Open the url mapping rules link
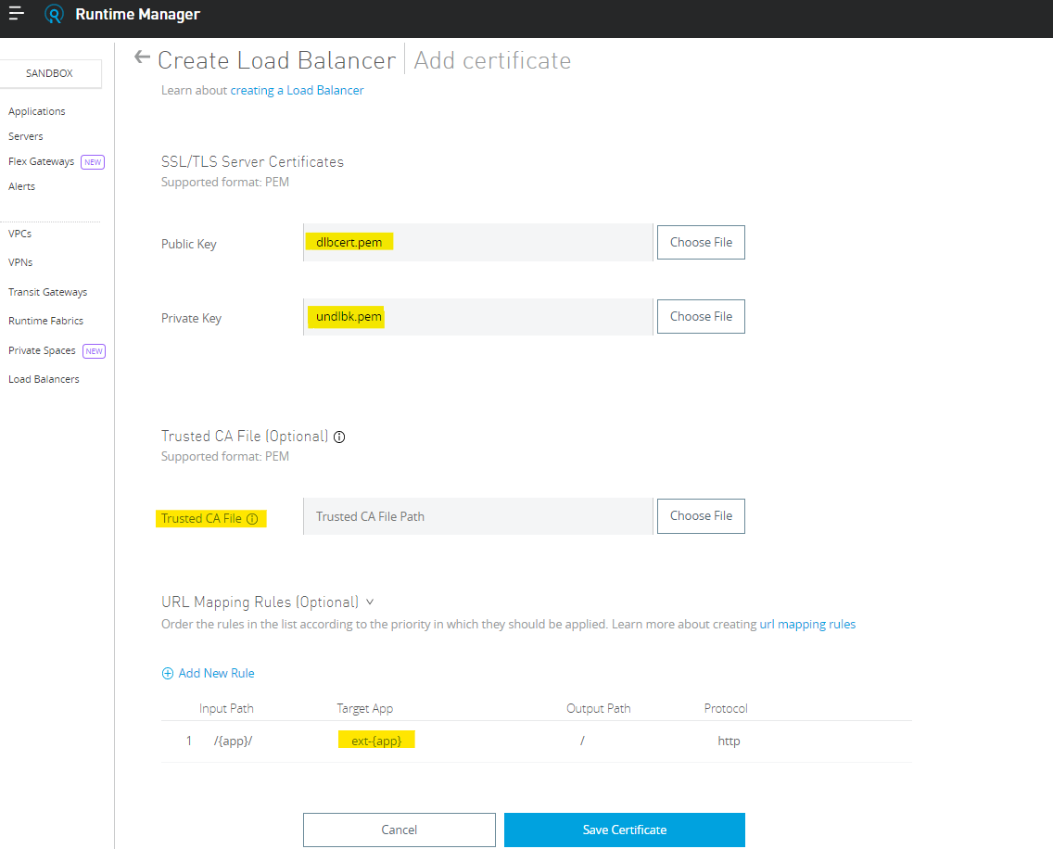Viewport: 1053px width, 849px height. [x=807, y=625]
